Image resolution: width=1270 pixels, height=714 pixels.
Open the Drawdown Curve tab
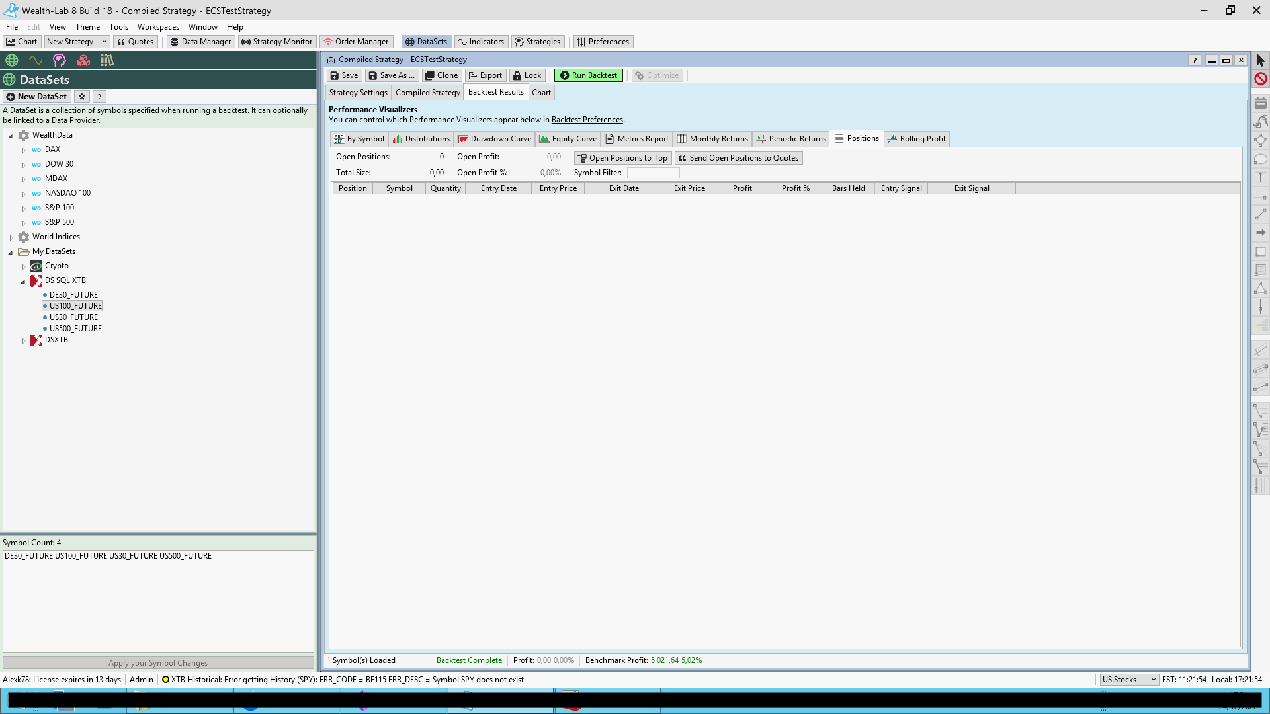click(494, 139)
